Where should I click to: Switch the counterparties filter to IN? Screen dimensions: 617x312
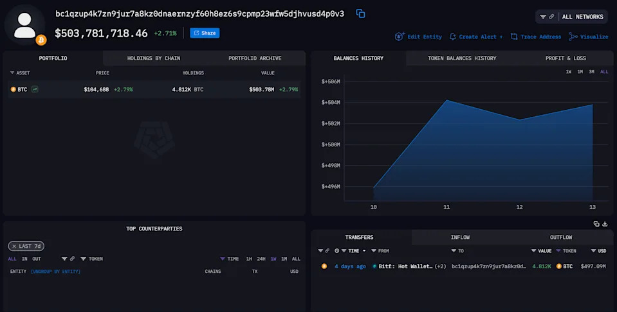pos(24,259)
